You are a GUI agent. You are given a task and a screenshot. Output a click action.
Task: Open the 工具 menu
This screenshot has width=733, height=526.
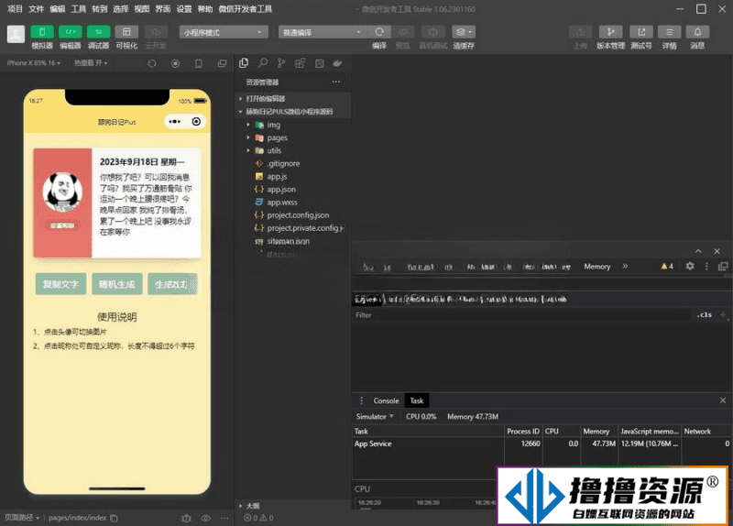79,9
